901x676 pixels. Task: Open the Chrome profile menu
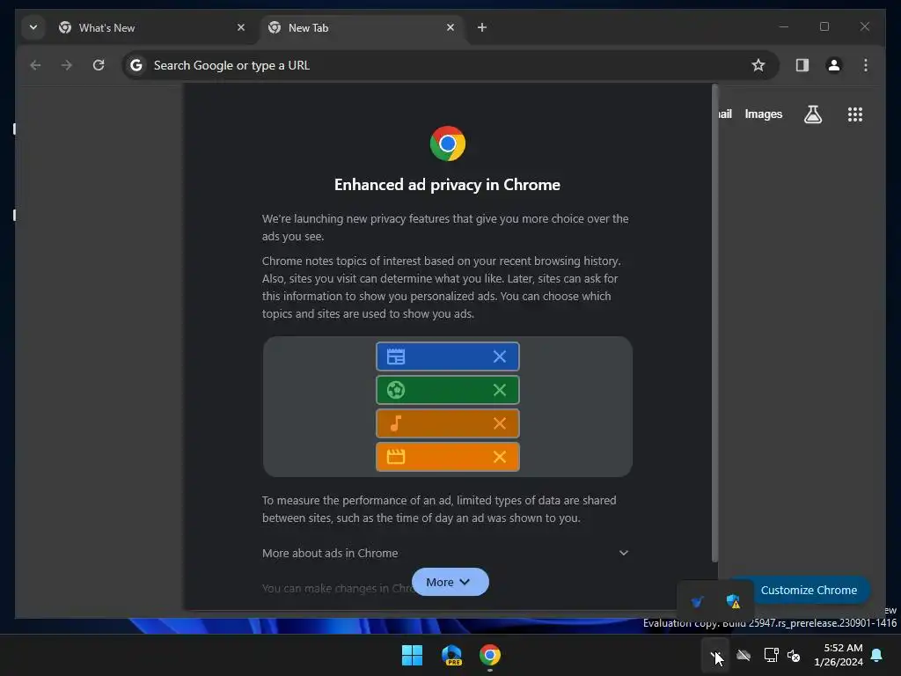834,65
